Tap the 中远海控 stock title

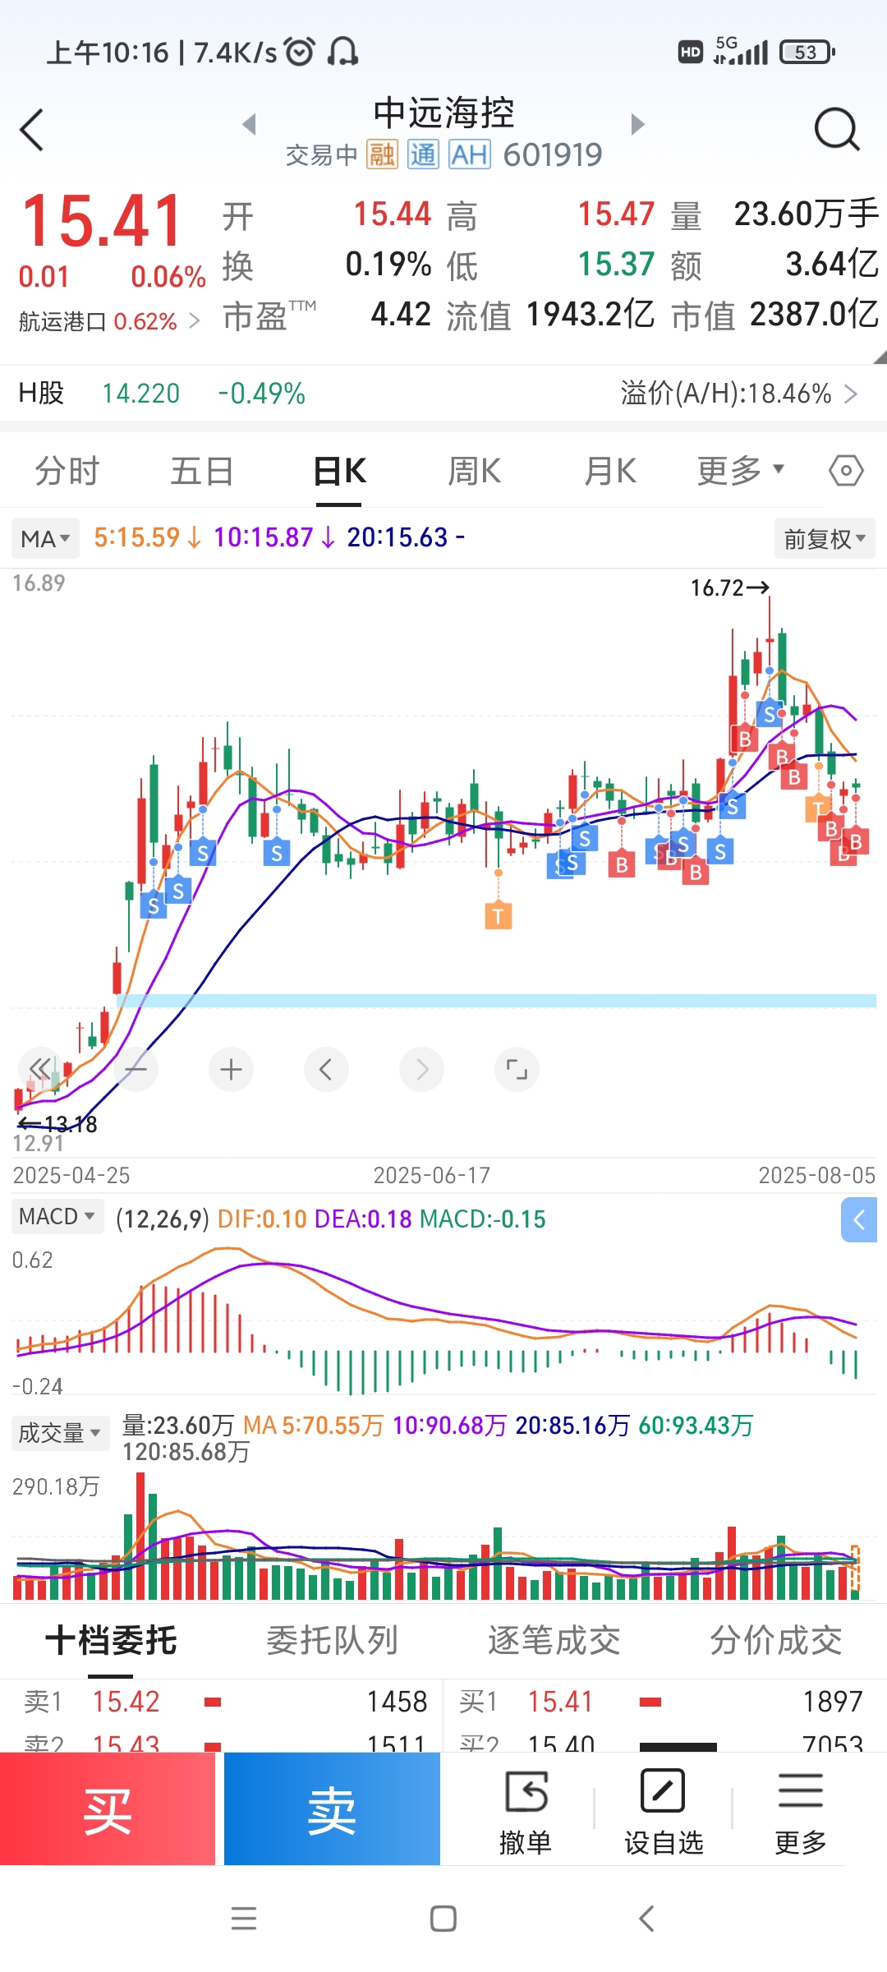[443, 113]
